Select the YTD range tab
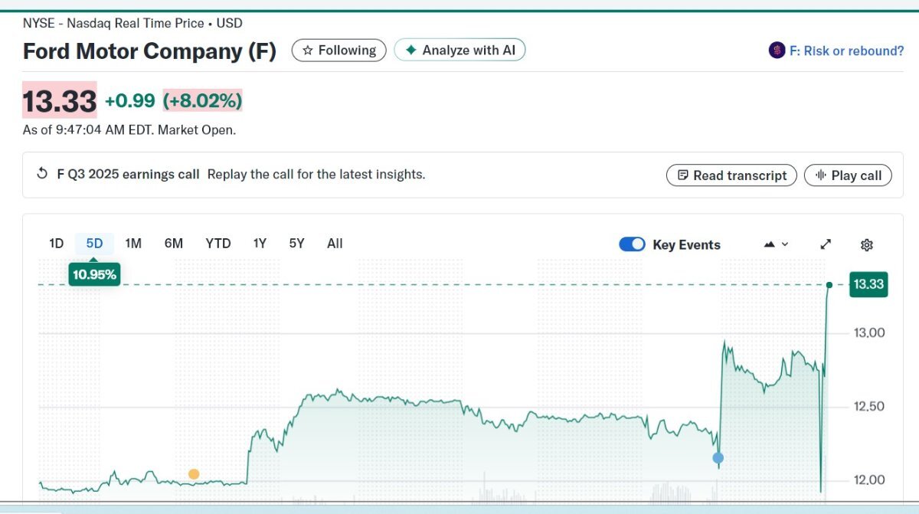 (x=218, y=244)
